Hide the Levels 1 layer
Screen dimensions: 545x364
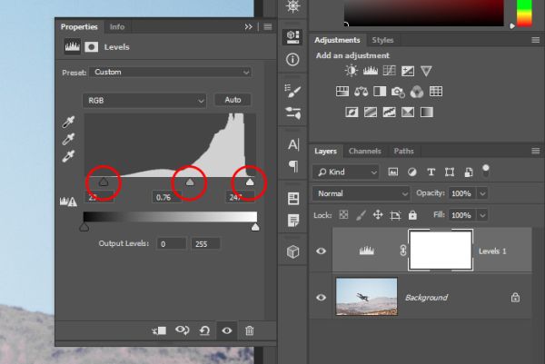[x=321, y=251]
